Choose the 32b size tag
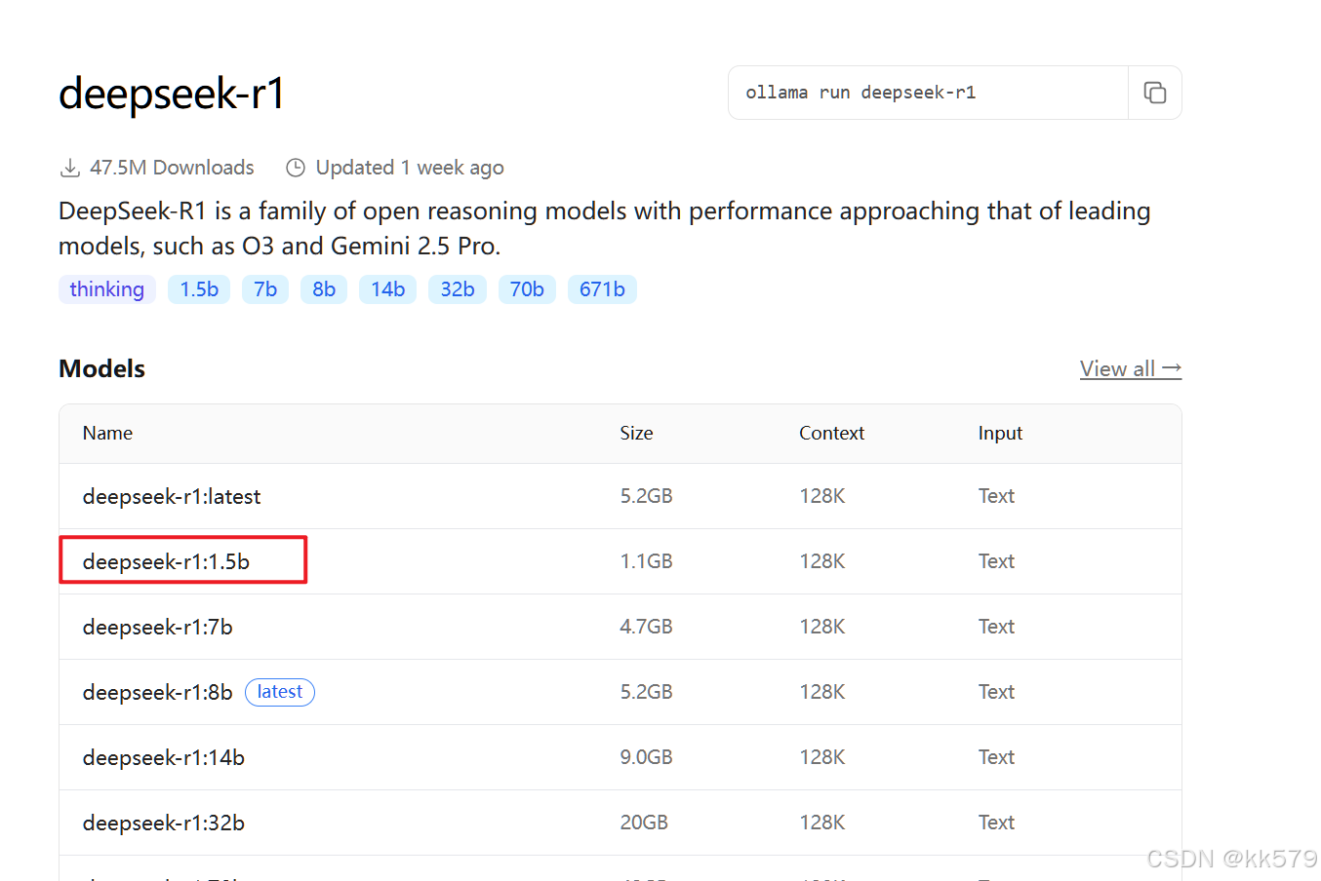Viewport: 1321px width, 881px height. coord(458,289)
